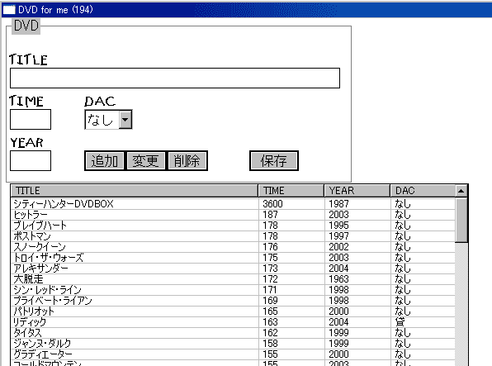Focus the TITLE text input field
Viewport: 492px width, 366px height.
click(175, 78)
